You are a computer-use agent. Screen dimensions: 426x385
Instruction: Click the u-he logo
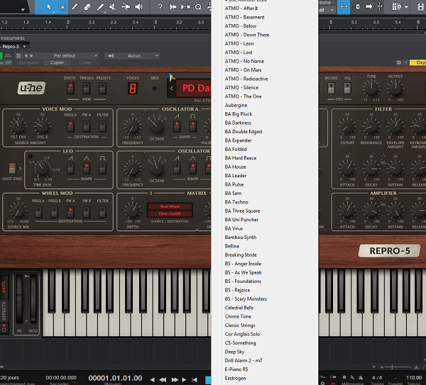(31, 88)
